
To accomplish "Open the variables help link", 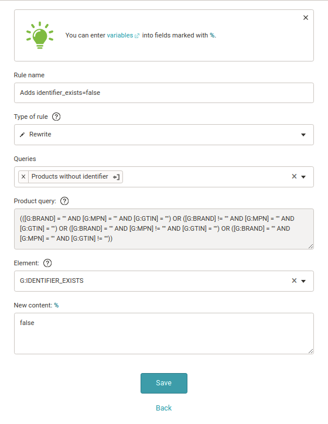I will pyautogui.click(x=120, y=35).
